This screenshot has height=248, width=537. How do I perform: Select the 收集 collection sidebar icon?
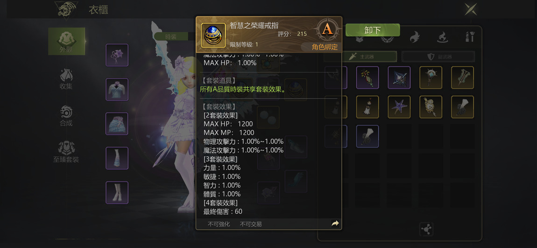66,79
